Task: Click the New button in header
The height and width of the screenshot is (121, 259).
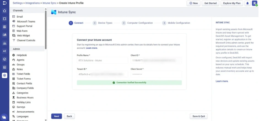Action: point(194,3)
